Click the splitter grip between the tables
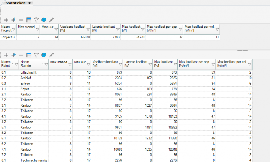Viewport: 270px width, 162px height. coord(243,50)
